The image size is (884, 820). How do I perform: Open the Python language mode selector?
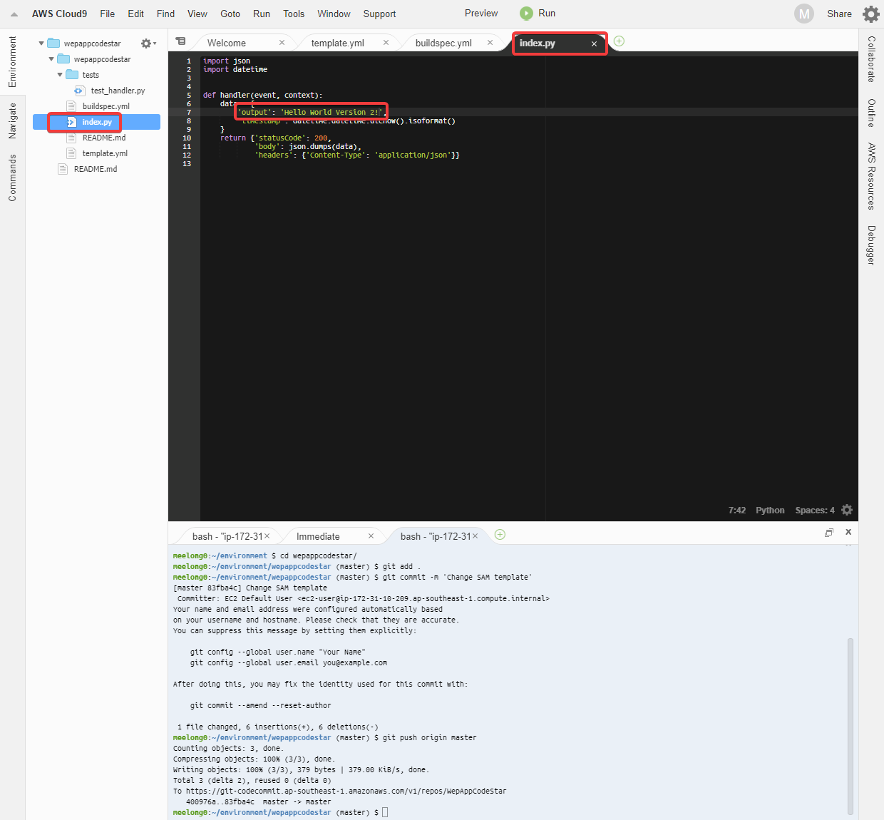[x=770, y=510]
